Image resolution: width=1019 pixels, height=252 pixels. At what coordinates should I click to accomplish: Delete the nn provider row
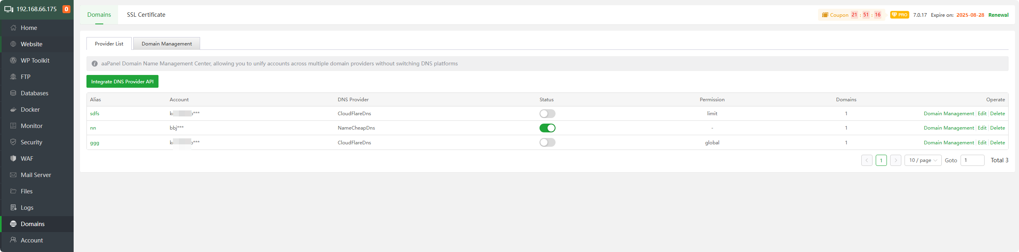pyautogui.click(x=997, y=128)
